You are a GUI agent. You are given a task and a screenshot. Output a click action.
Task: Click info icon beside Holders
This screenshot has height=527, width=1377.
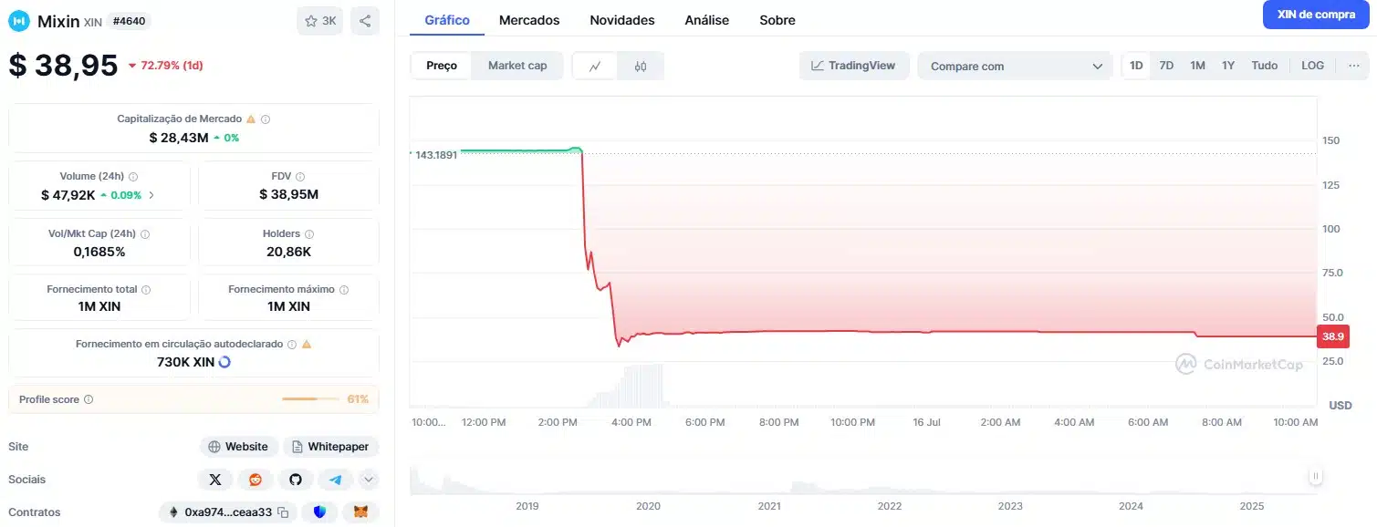[308, 234]
